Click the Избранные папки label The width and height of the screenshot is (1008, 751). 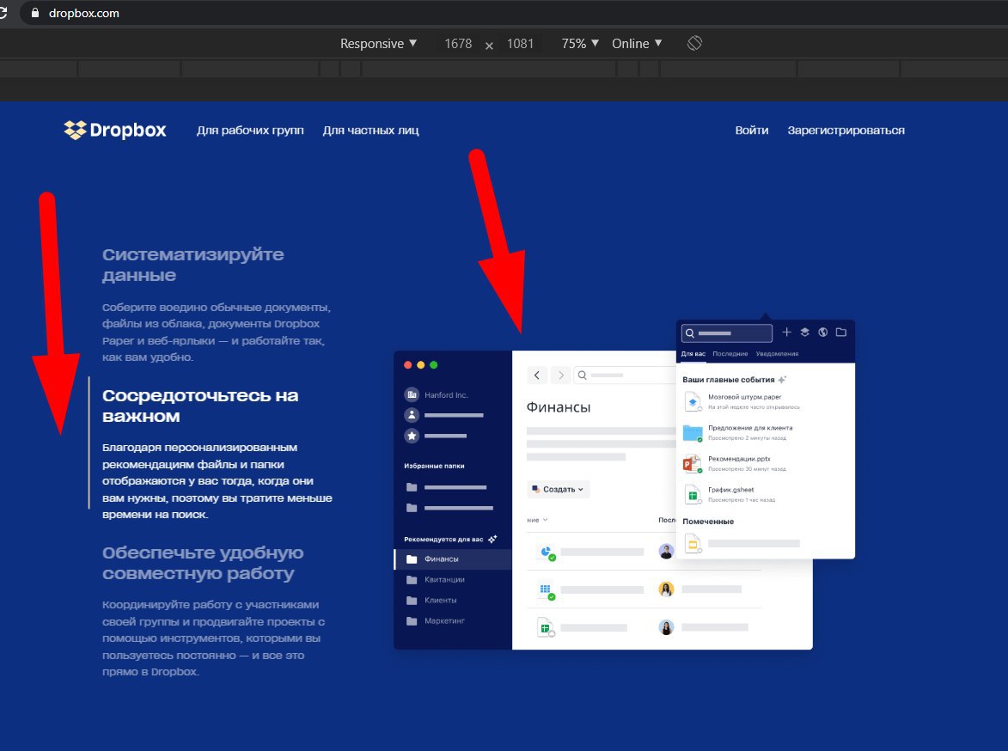pos(434,466)
